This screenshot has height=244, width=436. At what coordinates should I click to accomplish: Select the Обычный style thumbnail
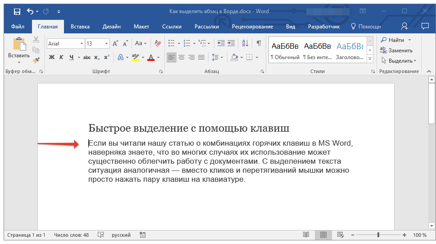click(285, 51)
